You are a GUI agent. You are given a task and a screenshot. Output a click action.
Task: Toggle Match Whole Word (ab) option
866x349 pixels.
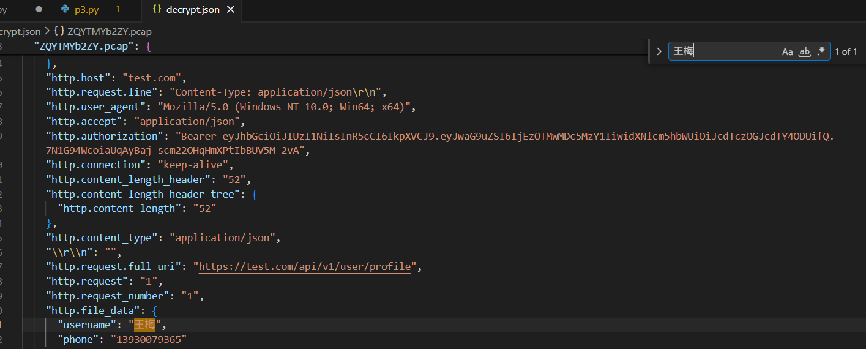pyautogui.click(x=805, y=51)
